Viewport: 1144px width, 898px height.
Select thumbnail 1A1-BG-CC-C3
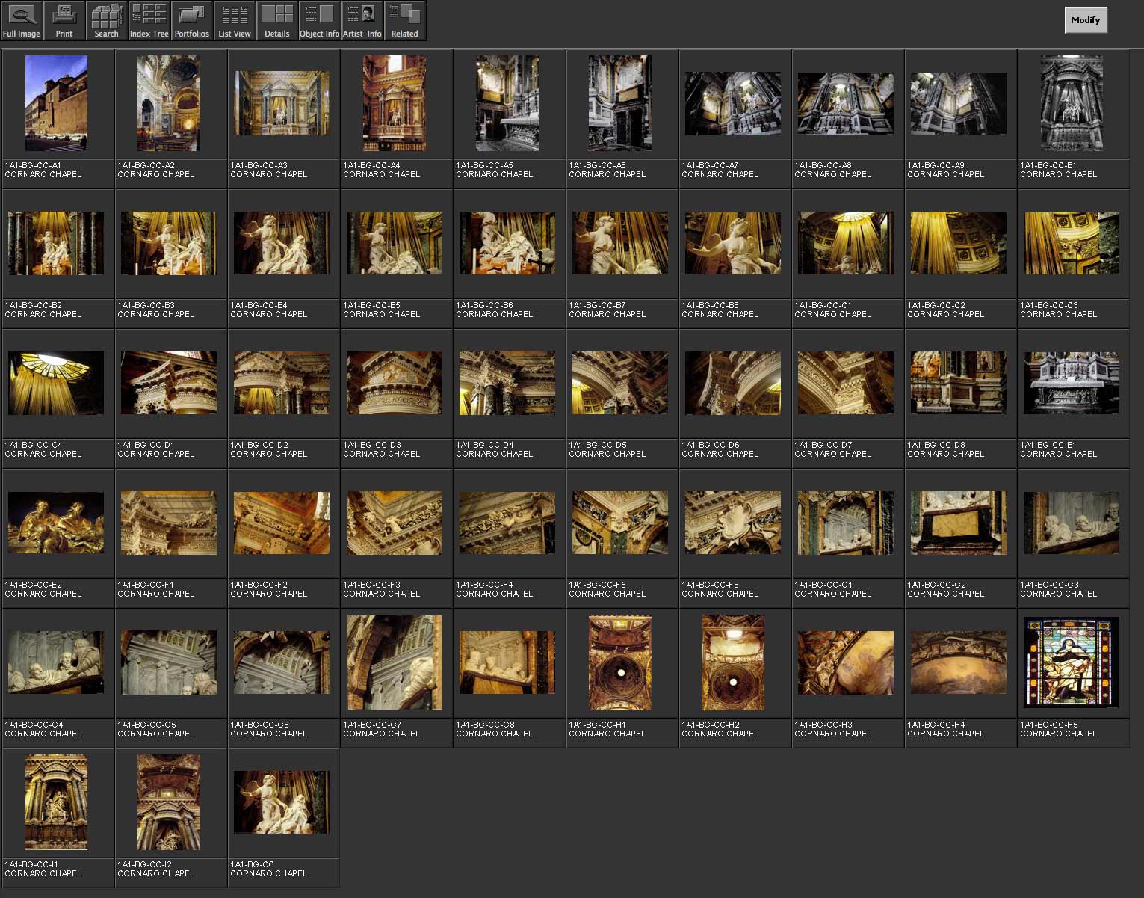1072,243
